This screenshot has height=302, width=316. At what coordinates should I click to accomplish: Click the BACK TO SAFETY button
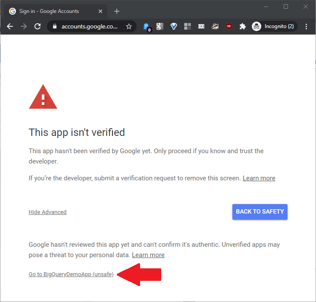tap(260, 211)
